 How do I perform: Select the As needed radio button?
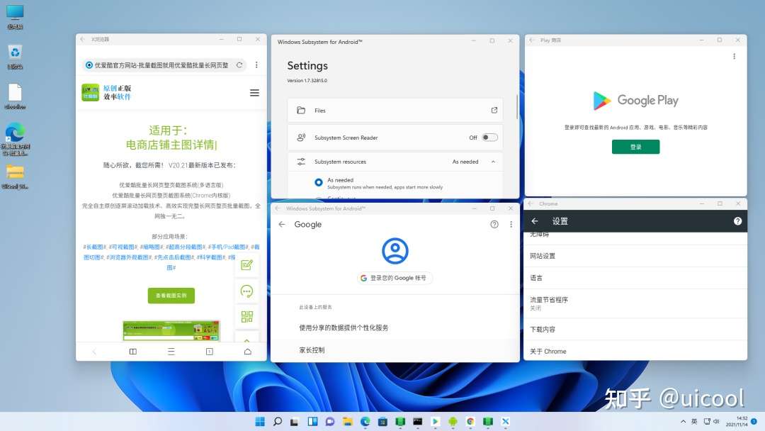point(319,183)
